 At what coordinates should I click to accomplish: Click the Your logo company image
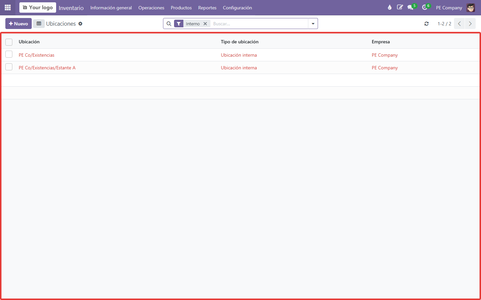pos(38,7)
